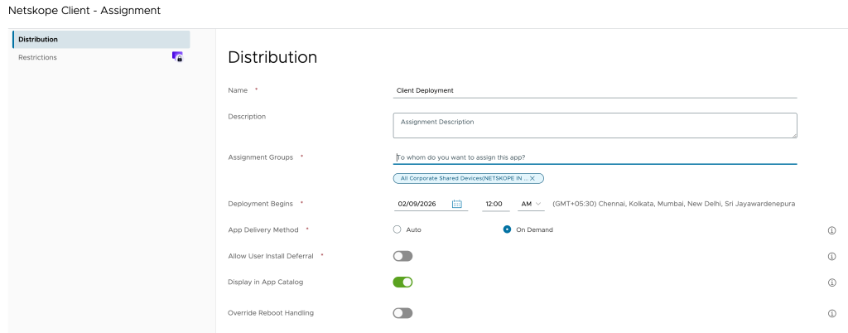
Task: Click the App Delivery Method label
Action: 263,229
